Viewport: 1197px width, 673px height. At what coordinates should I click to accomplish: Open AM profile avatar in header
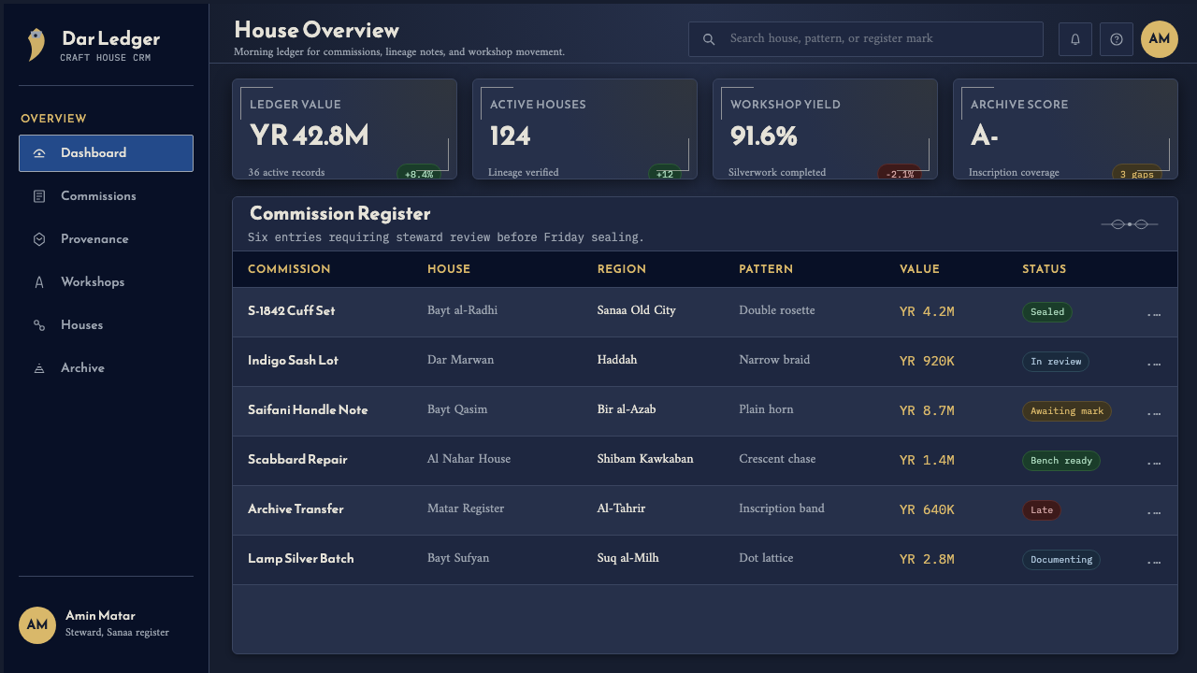tap(1160, 39)
